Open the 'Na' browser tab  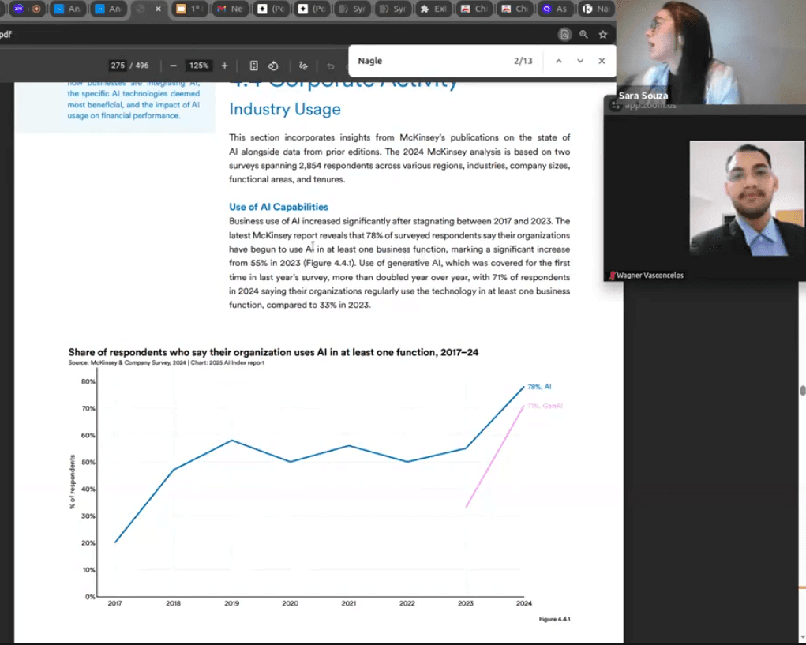coord(596,9)
